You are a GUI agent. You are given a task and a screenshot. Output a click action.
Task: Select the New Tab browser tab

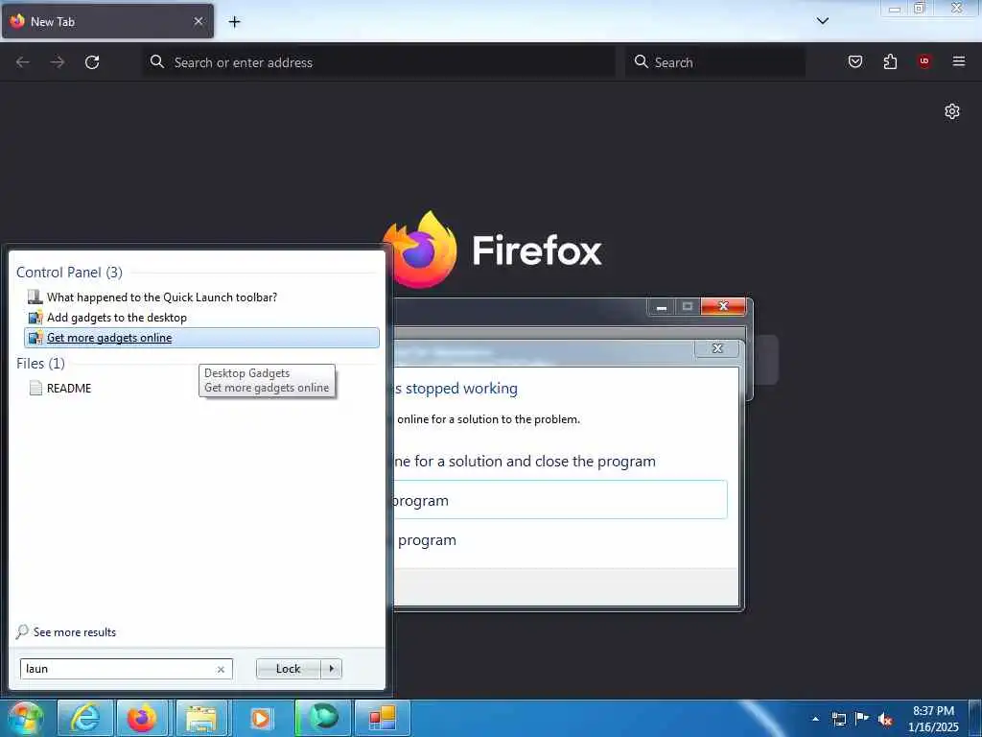click(x=107, y=21)
